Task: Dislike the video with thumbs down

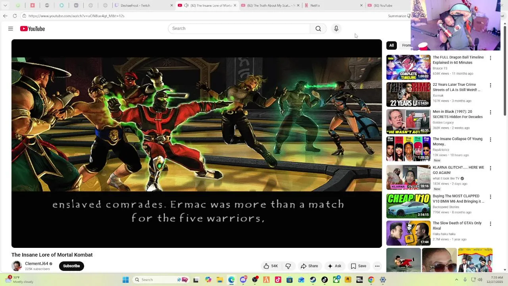Action: pyautogui.click(x=289, y=266)
